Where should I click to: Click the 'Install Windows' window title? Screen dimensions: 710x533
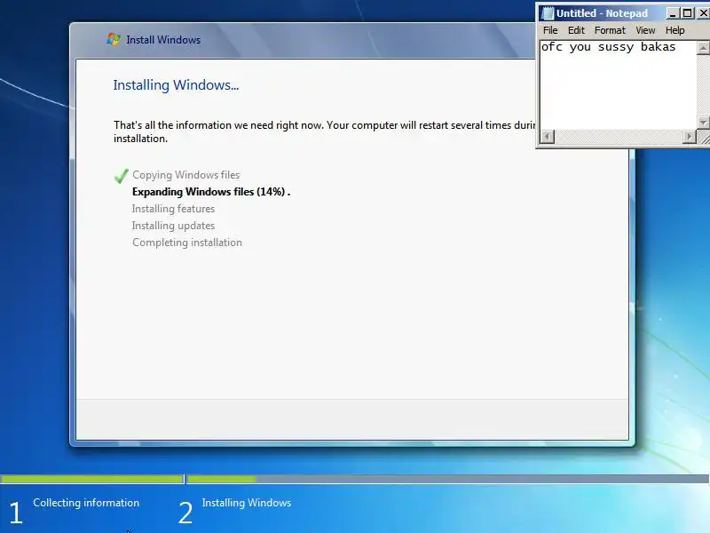pyautogui.click(x=163, y=40)
